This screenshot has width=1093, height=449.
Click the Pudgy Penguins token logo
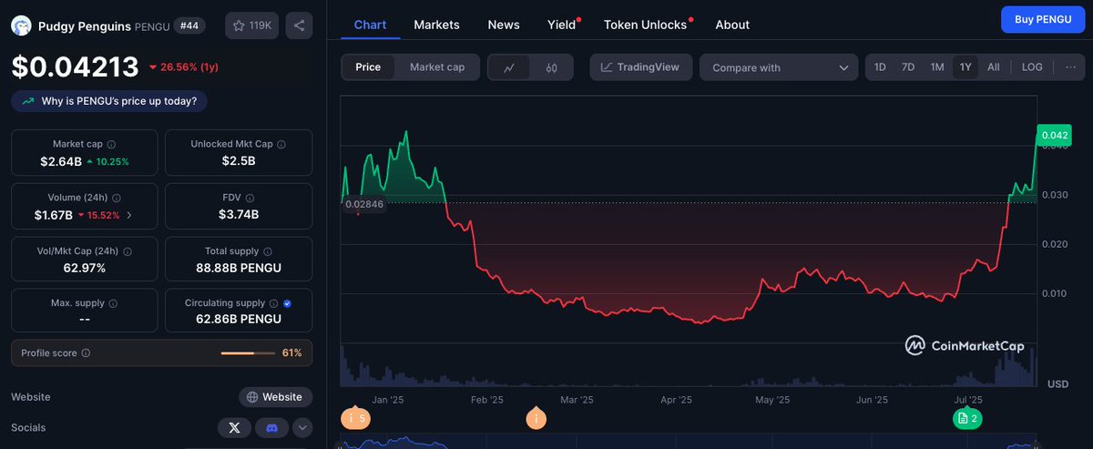click(x=22, y=26)
